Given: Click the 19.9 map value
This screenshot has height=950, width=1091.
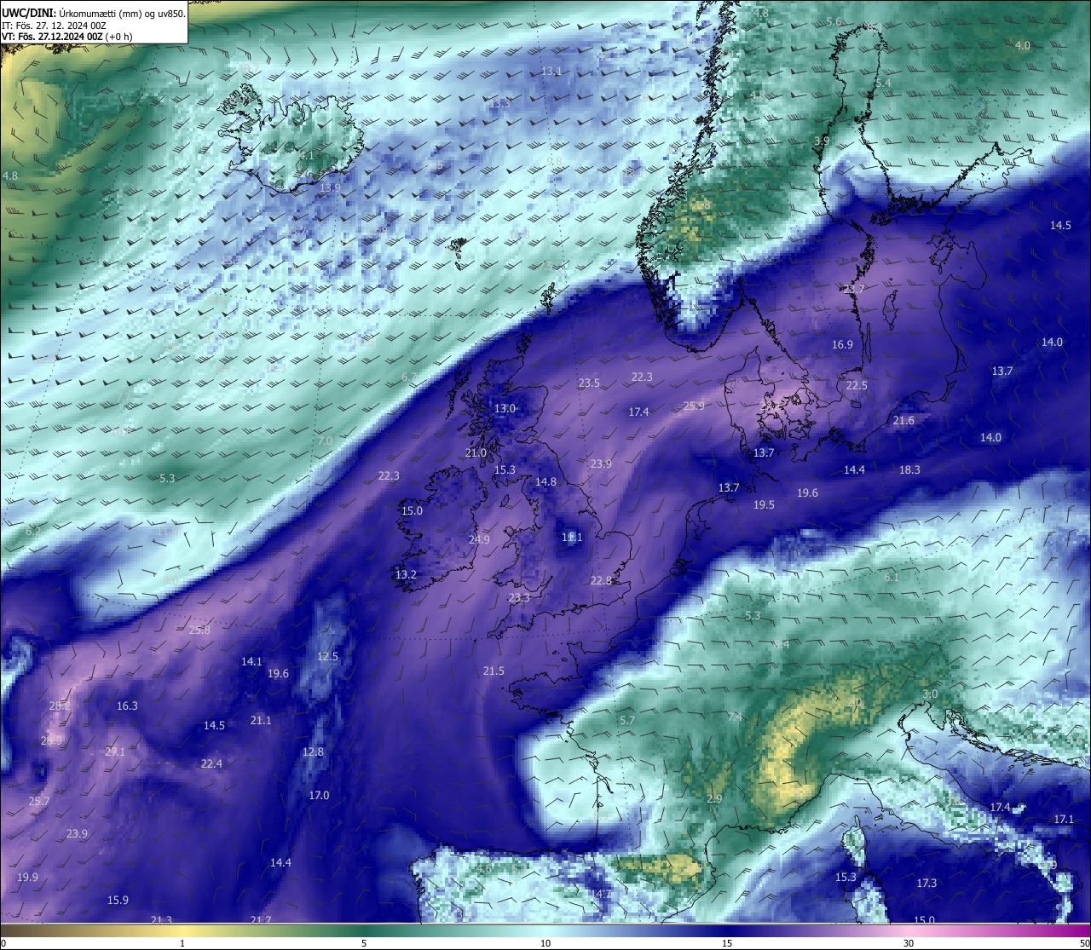Looking at the screenshot, I should (27, 877).
